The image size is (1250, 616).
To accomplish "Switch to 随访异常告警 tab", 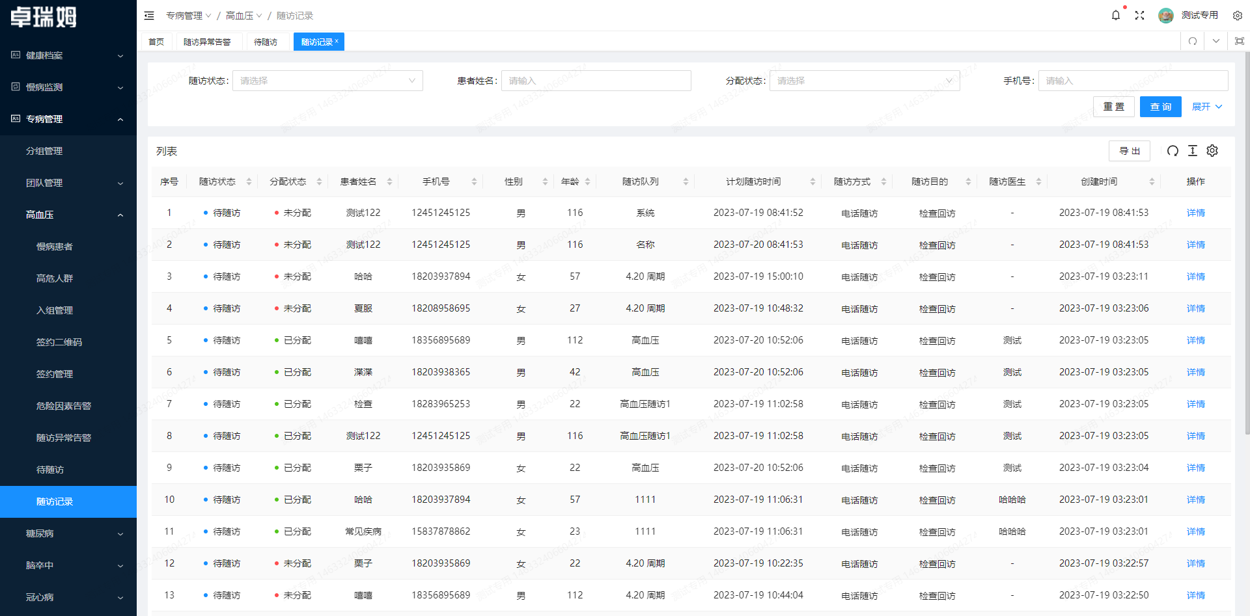I will point(207,42).
